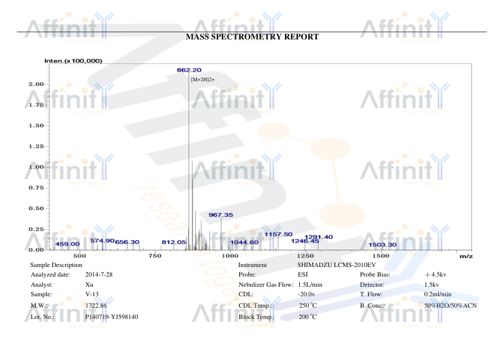Click the [M+2H]2+ annotation
This screenshot has width=504, height=356.
[203, 79]
